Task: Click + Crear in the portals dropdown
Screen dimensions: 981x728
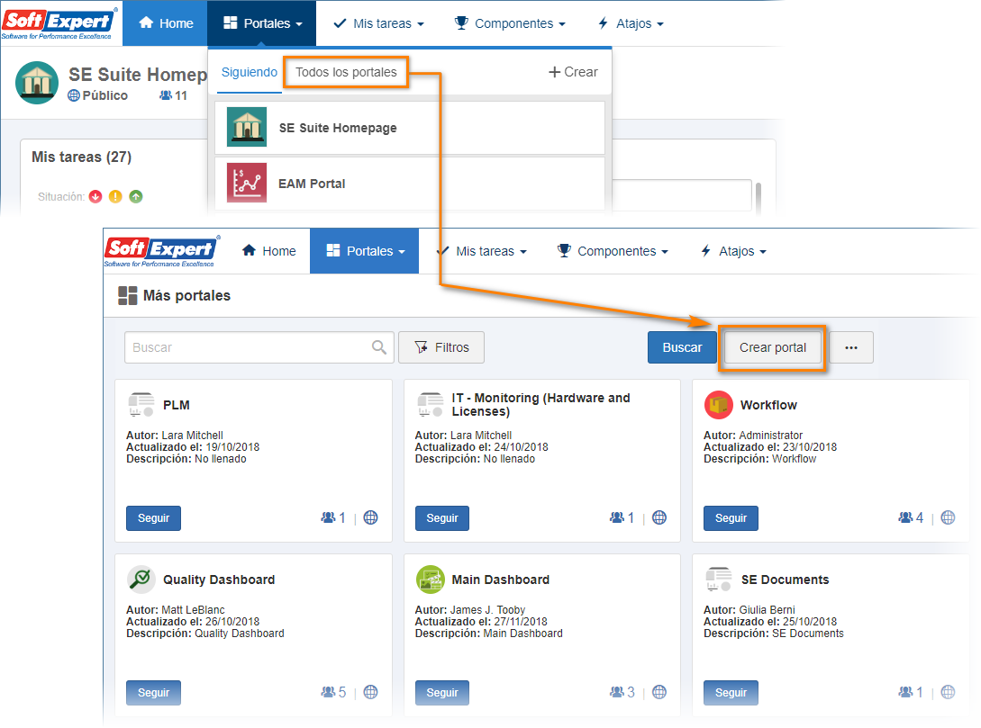Action: click(x=573, y=73)
